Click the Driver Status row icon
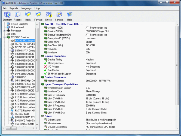The image size is (181, 136). pyautogui.click(x=46, y=120)
